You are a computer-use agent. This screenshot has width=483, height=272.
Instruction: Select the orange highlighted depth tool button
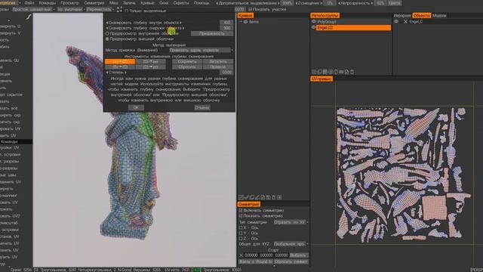tap(120, 61)
